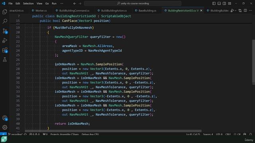Change indentation Spaces: 4 setting
Viewport: 255px width, 143px height.
coord(208,134)
